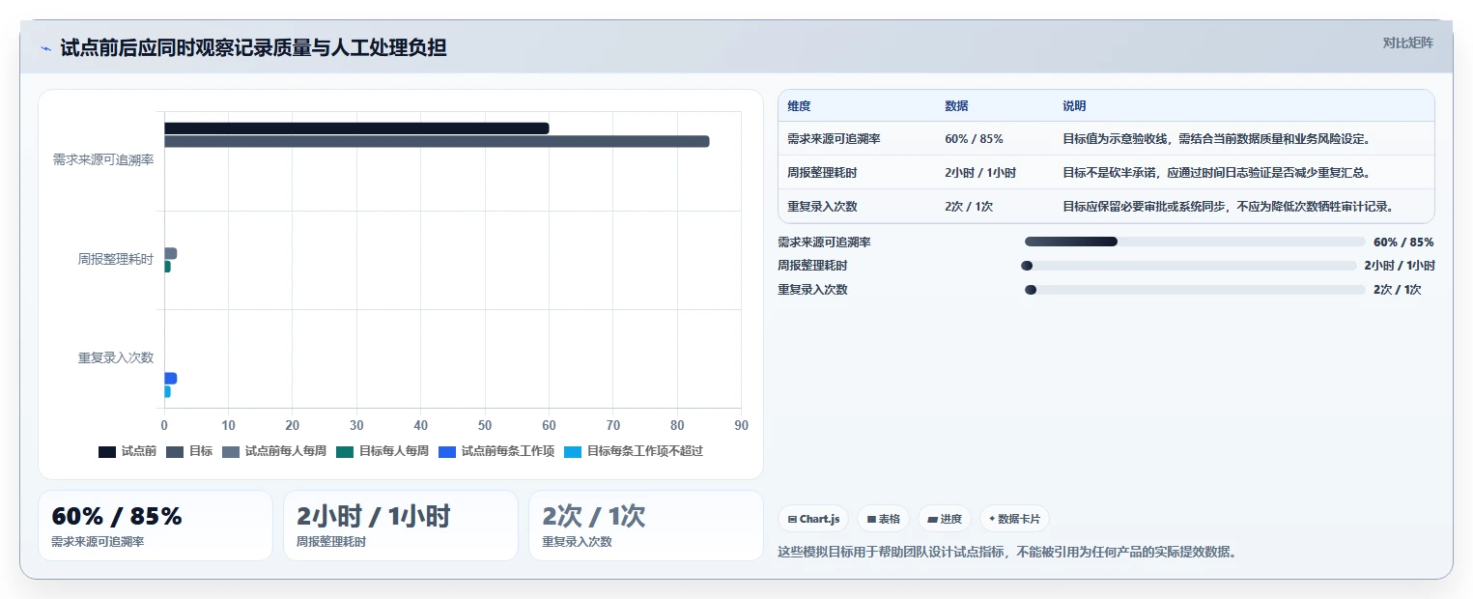This screenshot has height=599, width=1473.
Task: Click the 需求来源可追溯率 progress bar
Action: click(1195, 242)
